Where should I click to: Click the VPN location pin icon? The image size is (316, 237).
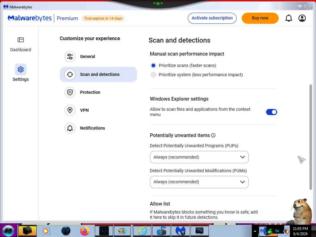[x=70, y=110]
